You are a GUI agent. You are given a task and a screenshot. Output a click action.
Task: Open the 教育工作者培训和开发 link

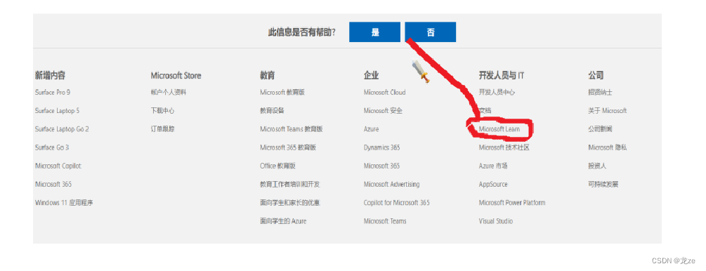[290, 185]
